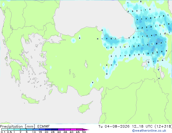The height and width of the screenshot is (133, 172).
Task: Click the '(12+318)' forecast step text
Action: 163,126
